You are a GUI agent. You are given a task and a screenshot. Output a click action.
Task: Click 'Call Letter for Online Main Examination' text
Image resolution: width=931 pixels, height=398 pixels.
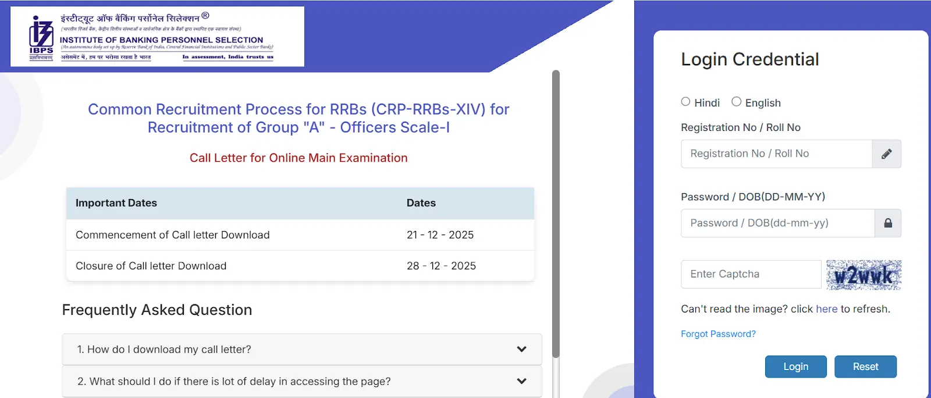[299, 158]
